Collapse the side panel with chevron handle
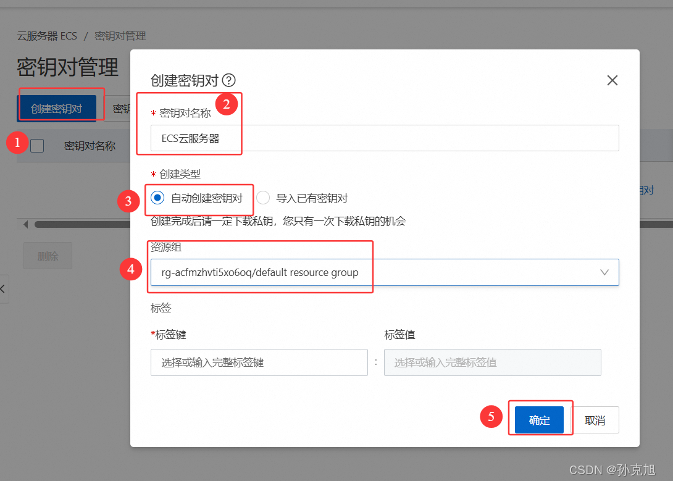The width and height of the screenshot is (673, 481). [x=4, y=289]
